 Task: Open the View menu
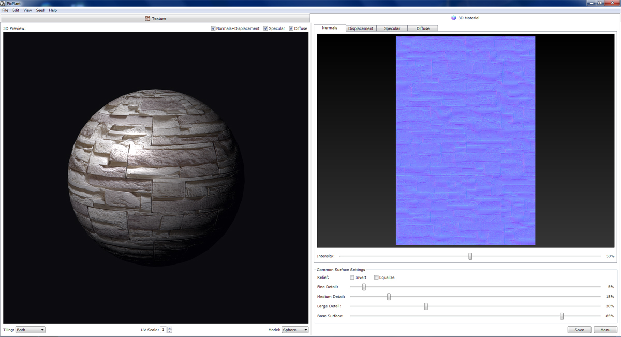point(27,10)
